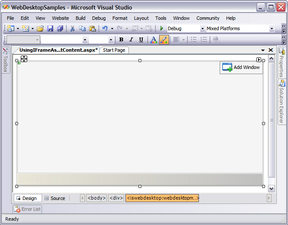
Task: Toggle Bold formatting
Action: point(121,40)
